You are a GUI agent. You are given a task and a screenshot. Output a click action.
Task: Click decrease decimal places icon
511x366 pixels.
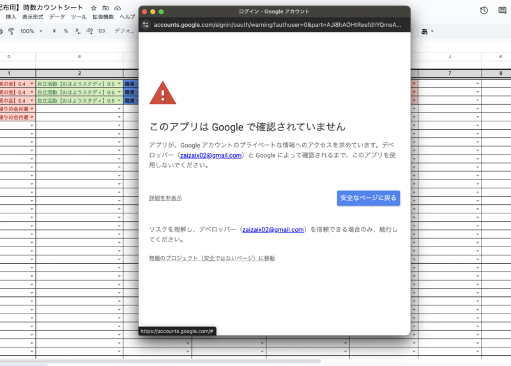click(x=77, y=31)
